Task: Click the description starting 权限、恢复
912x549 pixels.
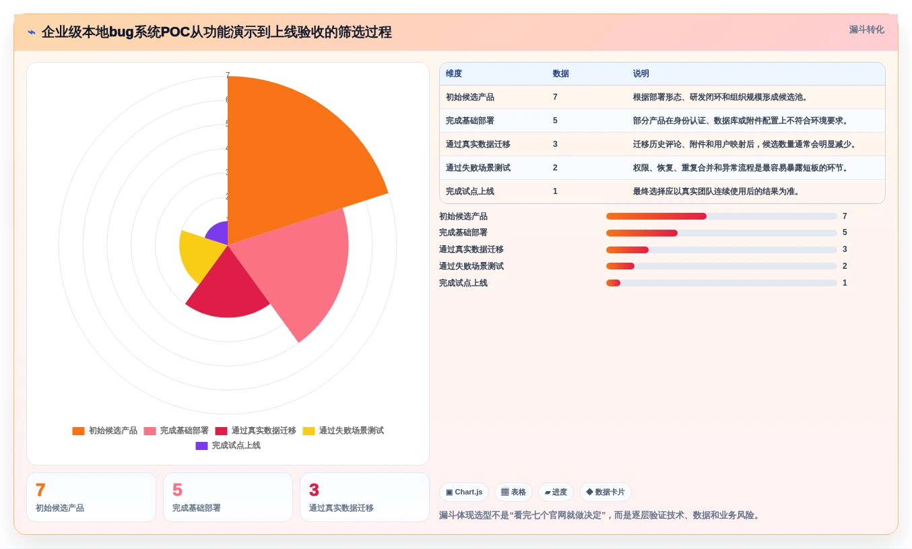Action: [742, 168]
